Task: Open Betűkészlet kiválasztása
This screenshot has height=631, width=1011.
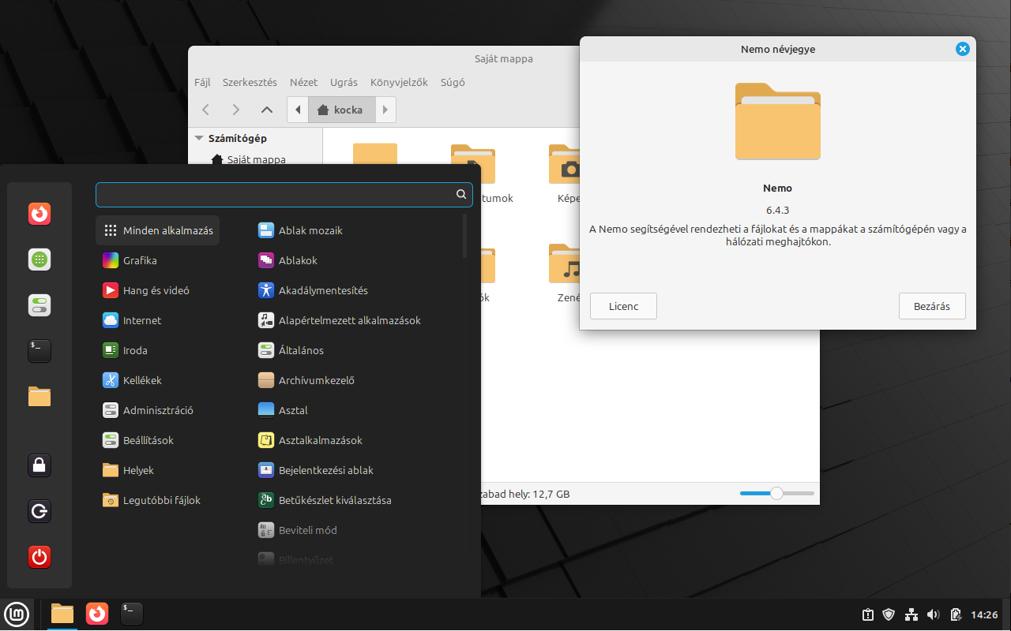Action: pos(356,500)
